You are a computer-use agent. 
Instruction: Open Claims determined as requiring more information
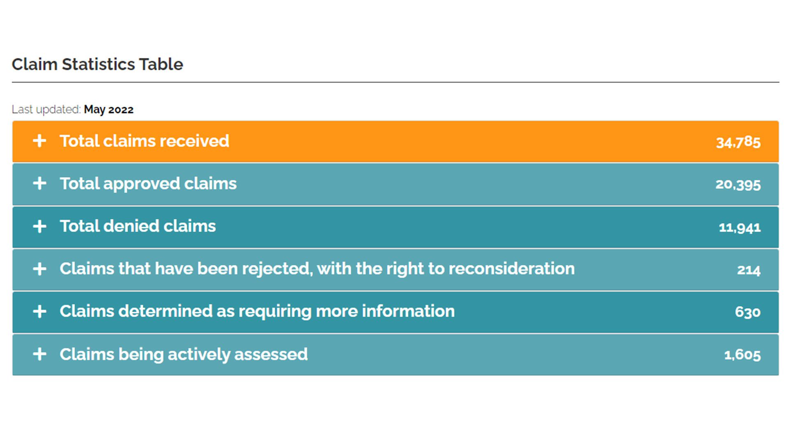pos(395,312)
